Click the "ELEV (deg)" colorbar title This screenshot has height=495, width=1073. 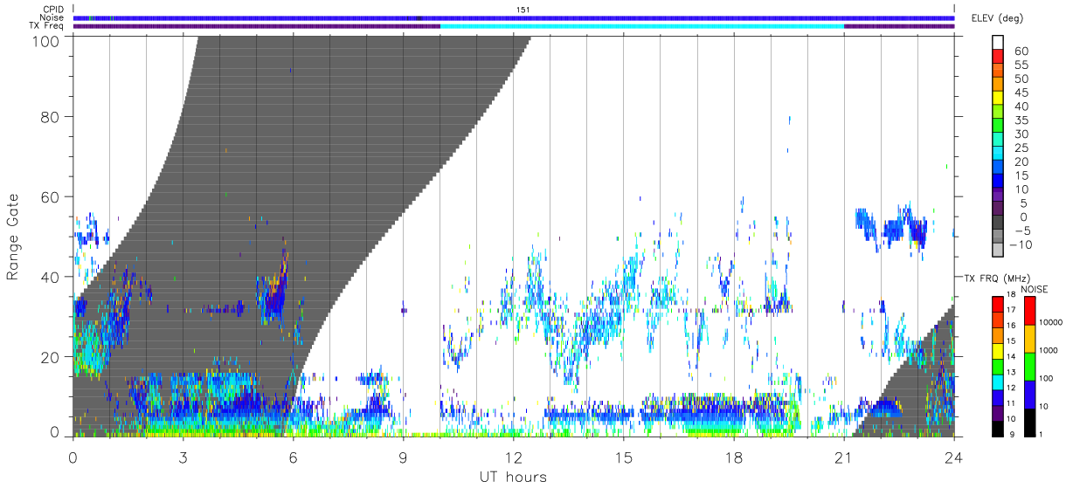[x=997, y=18]
